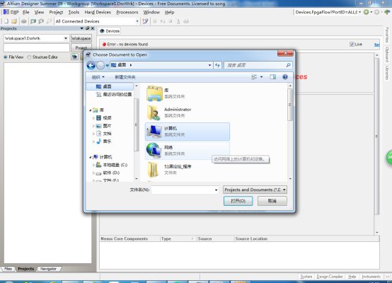Click the Projects panel tab

point(25,269)
